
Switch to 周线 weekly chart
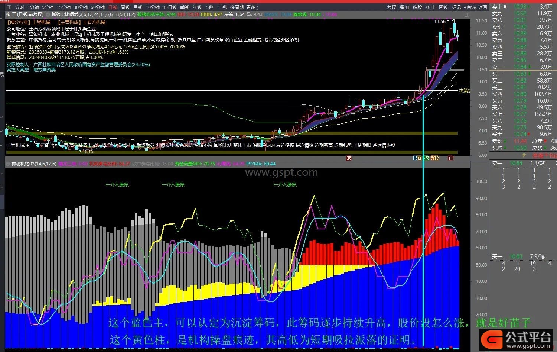125,7
